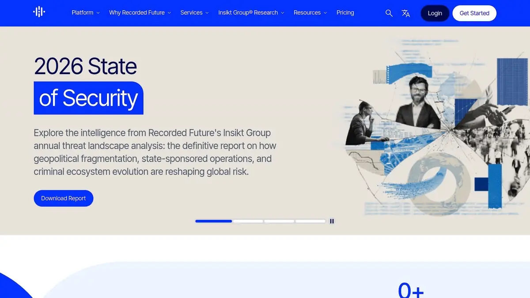Pause the hero carousel autoplay

[x=332, y=221]
